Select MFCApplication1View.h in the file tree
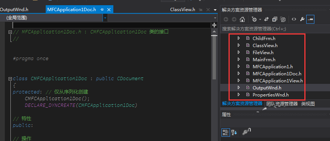Image resolution: width=330 pixels, height=141 pixels. [x=278, y=81]
